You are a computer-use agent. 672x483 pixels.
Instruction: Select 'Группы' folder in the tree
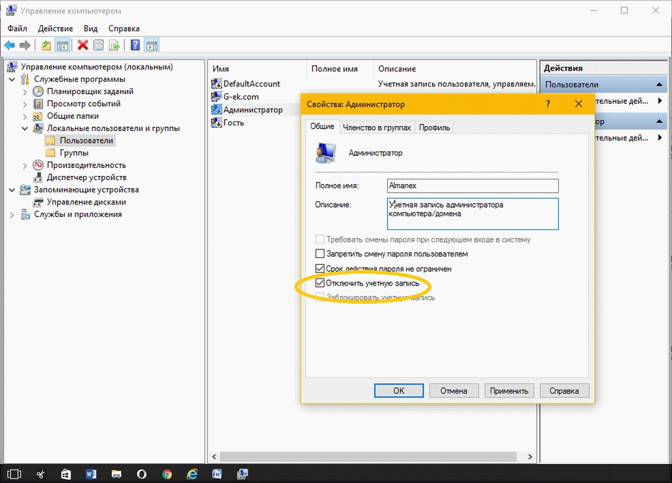tap(74, 153)
